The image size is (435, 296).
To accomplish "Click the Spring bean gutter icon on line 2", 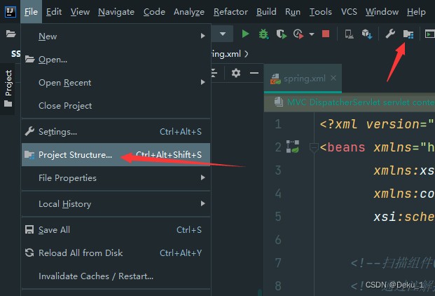I will pos(293,147).
